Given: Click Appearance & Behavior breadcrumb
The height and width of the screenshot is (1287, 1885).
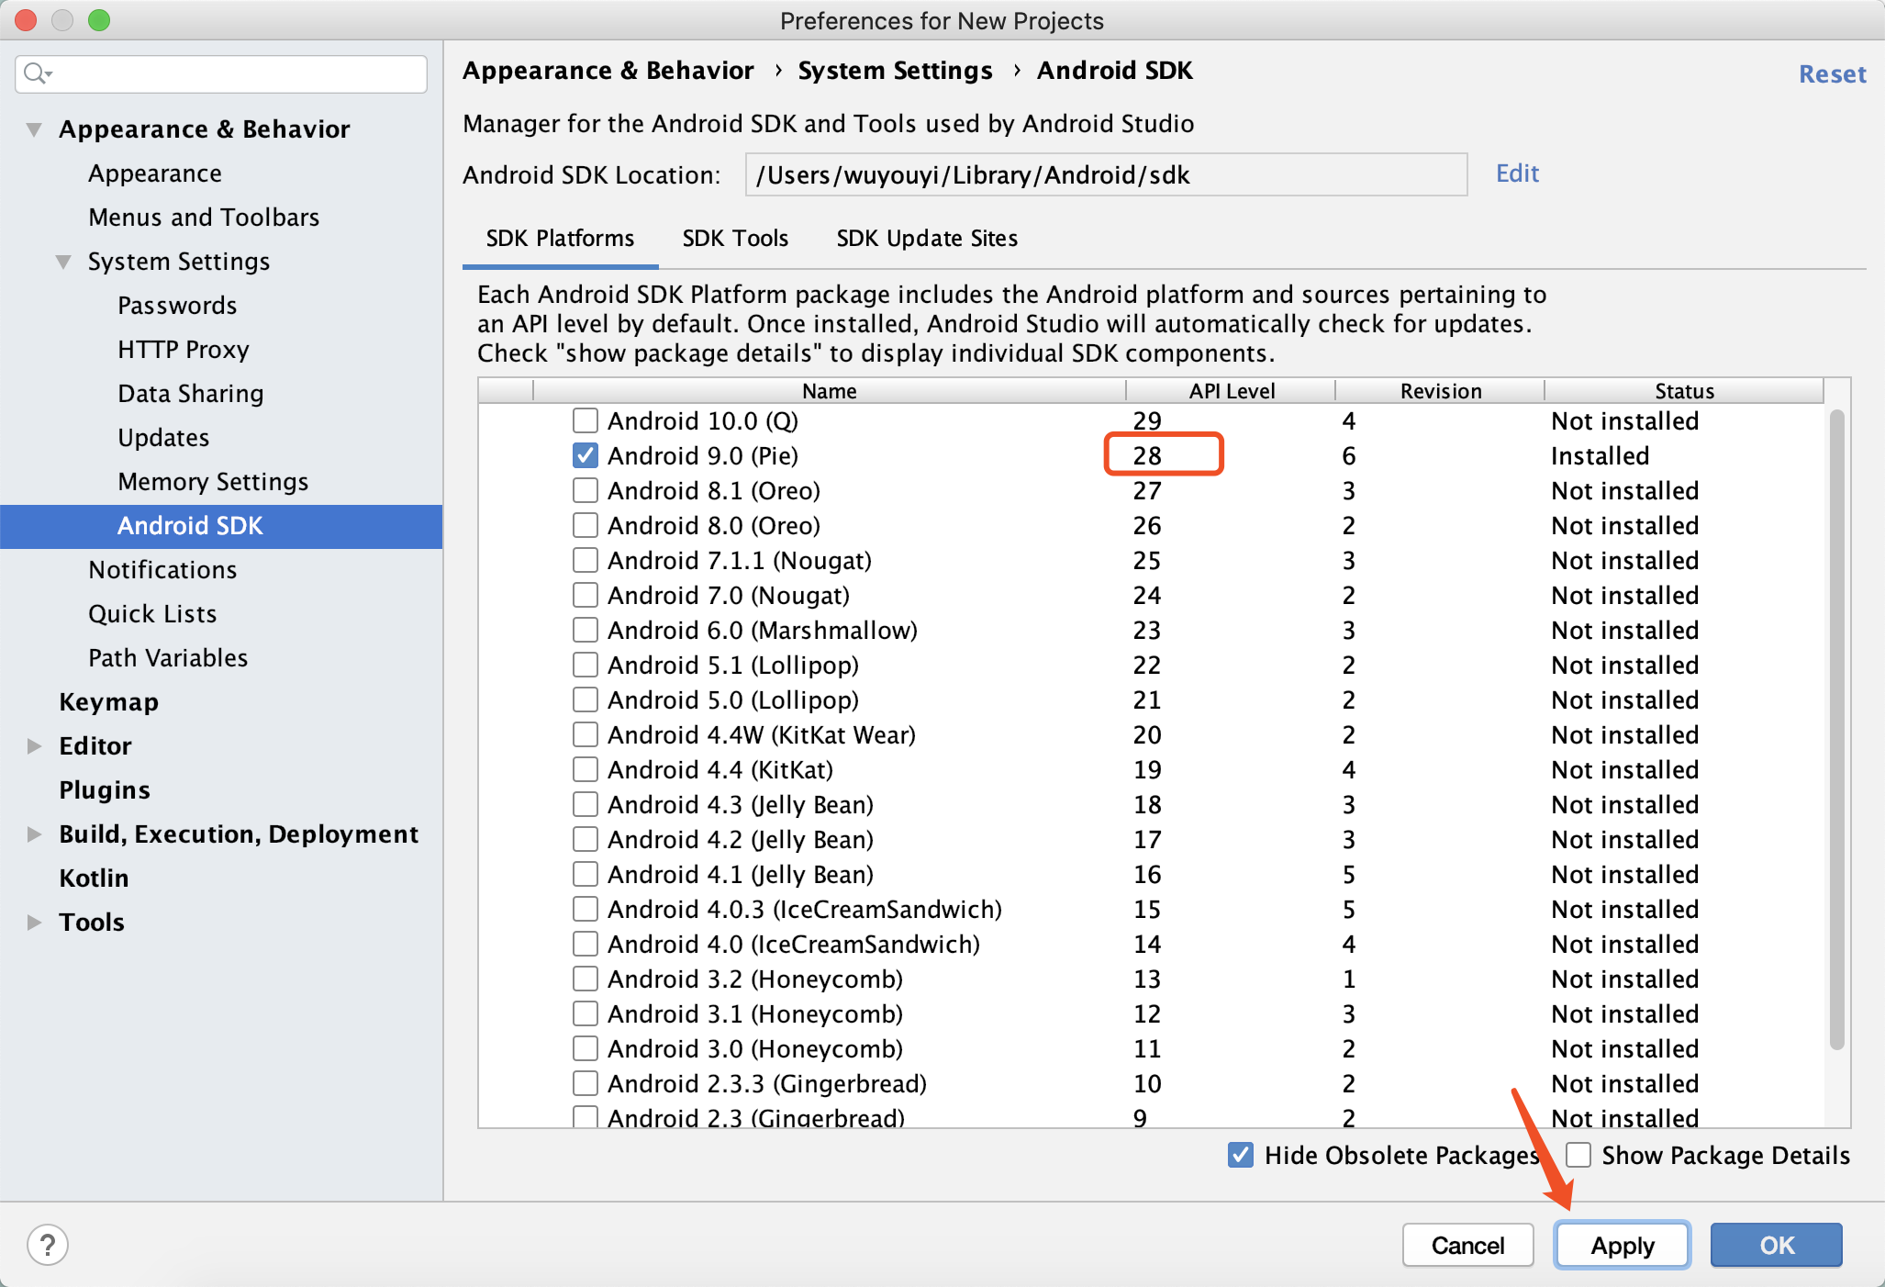Looking at the screenshot, I should tap(608, 71).
